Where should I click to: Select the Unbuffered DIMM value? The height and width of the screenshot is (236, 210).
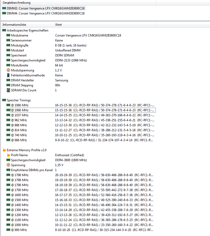[x=68, y=50]
